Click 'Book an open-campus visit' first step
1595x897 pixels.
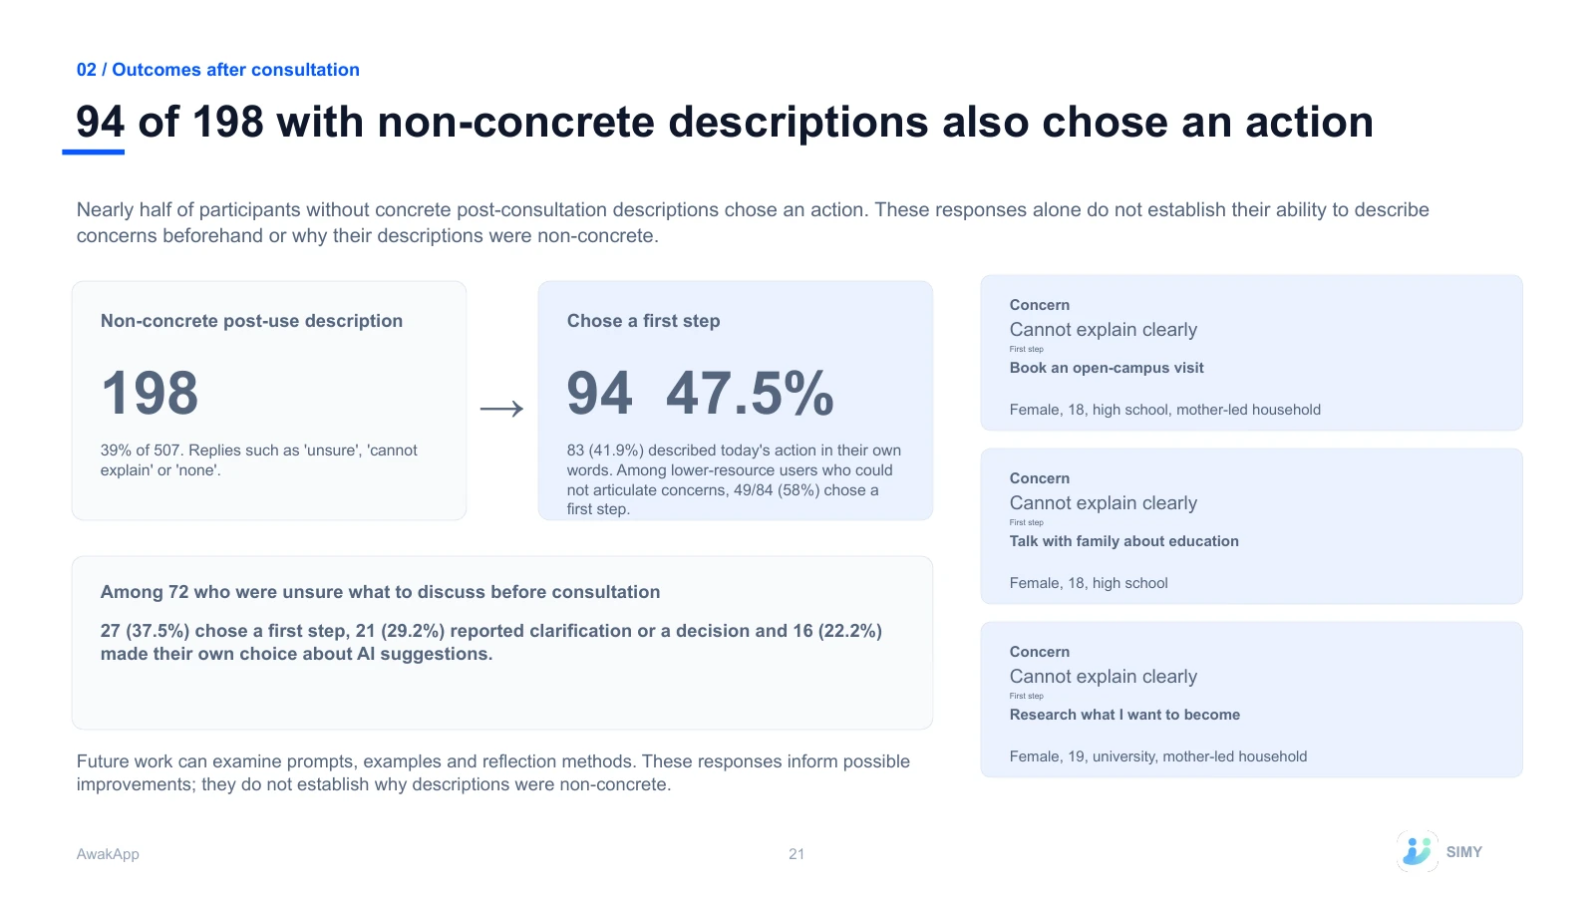pos(1107,368)
